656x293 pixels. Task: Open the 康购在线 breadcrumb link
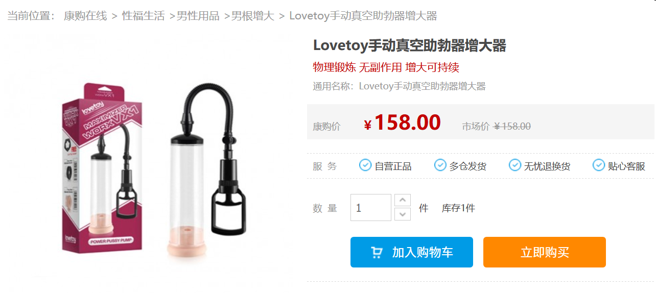(x=85, y=16)
